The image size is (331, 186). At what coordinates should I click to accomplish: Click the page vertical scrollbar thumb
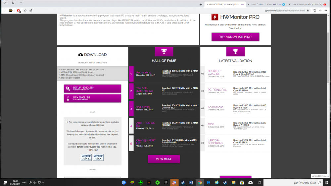point(328,57)
